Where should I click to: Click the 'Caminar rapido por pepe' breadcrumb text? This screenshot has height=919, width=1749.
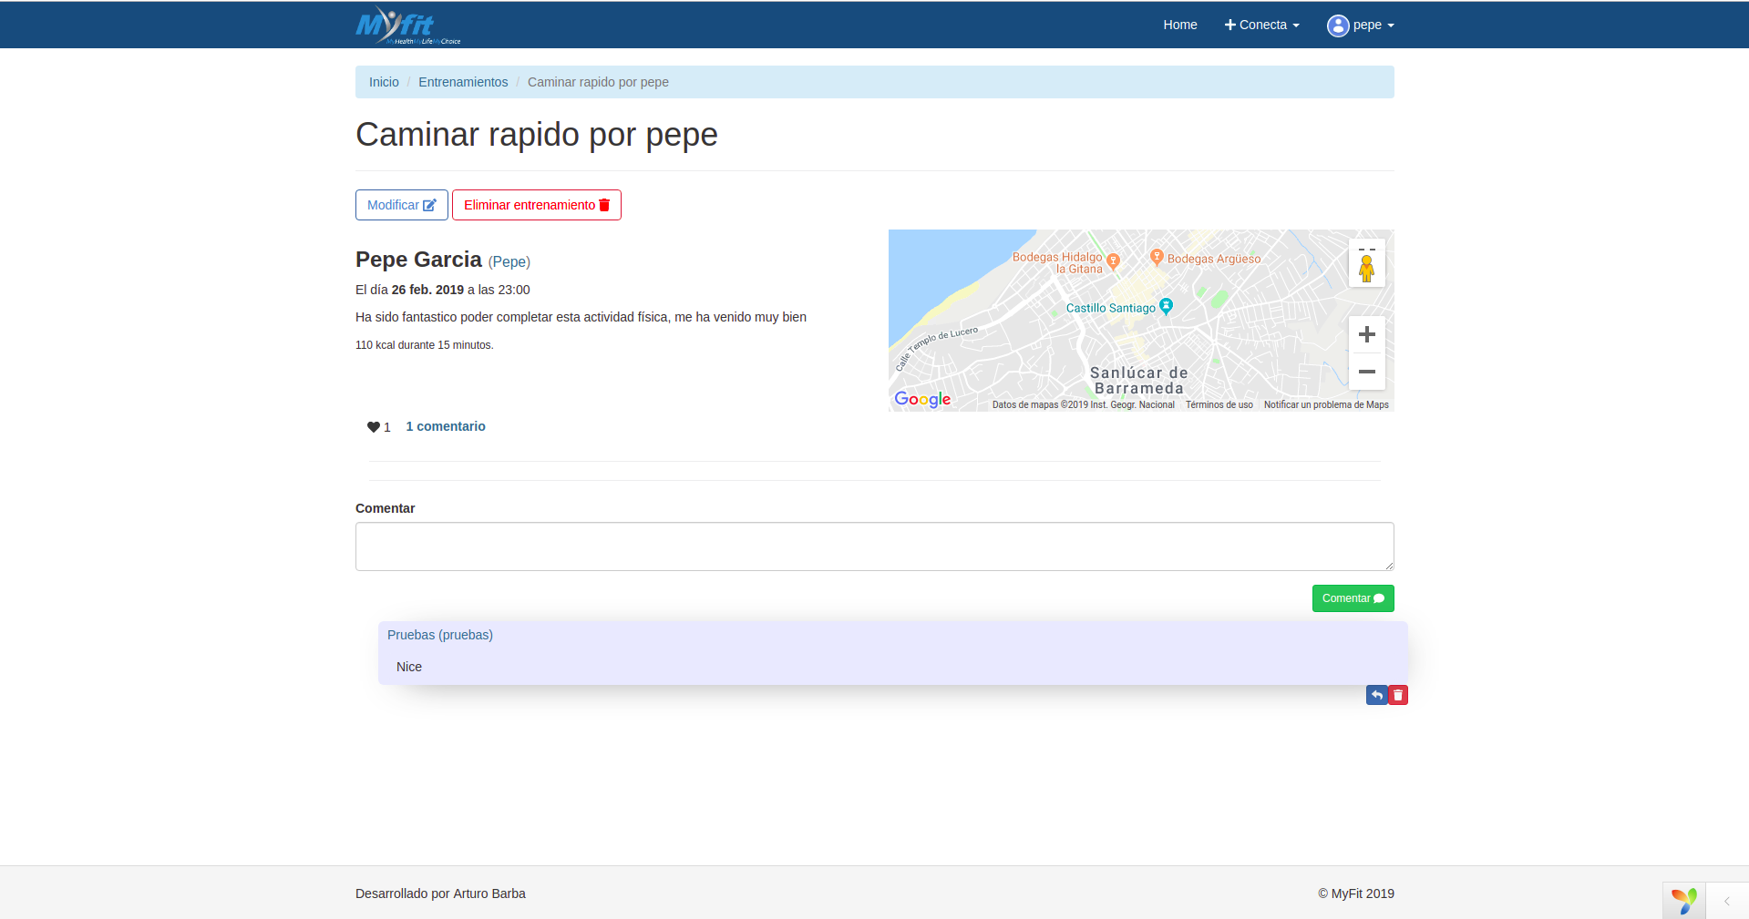click(598, 82)
